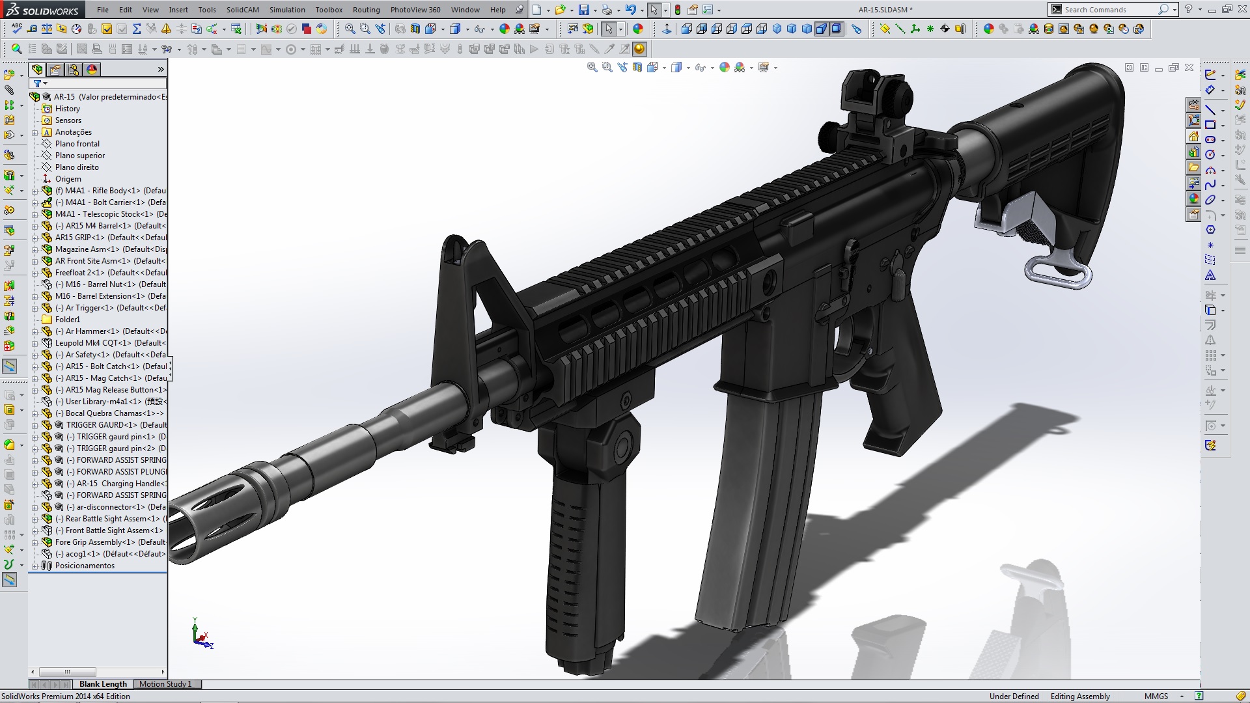Click the Equations sigma icon

[x=137, y=29]
